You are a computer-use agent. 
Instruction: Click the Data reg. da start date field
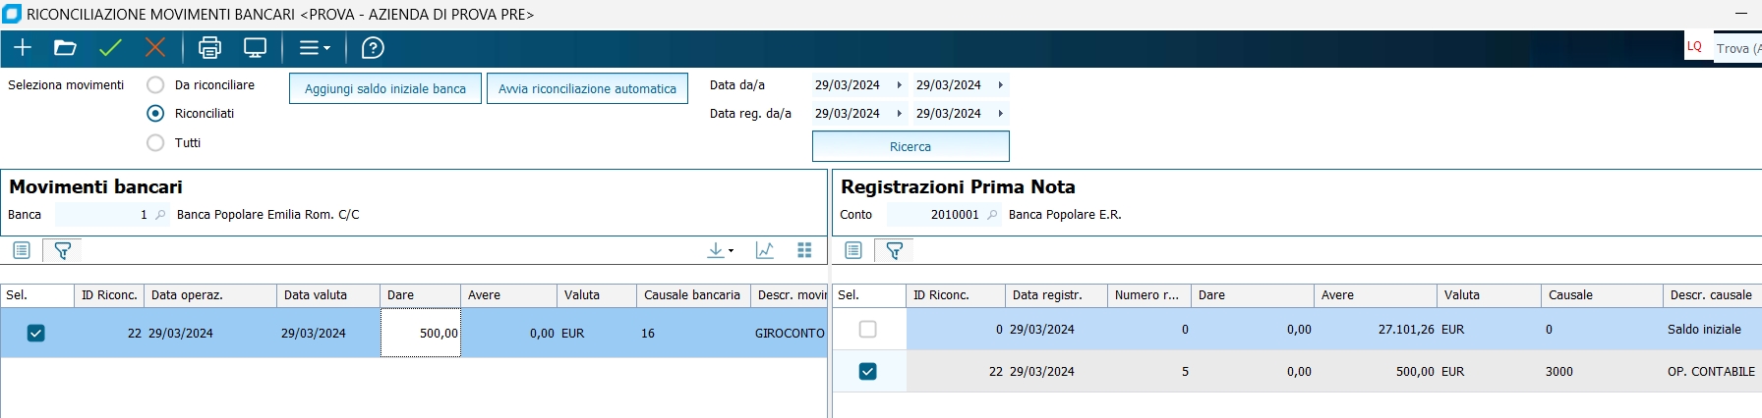pyautogui.click(x=848, y=114)
